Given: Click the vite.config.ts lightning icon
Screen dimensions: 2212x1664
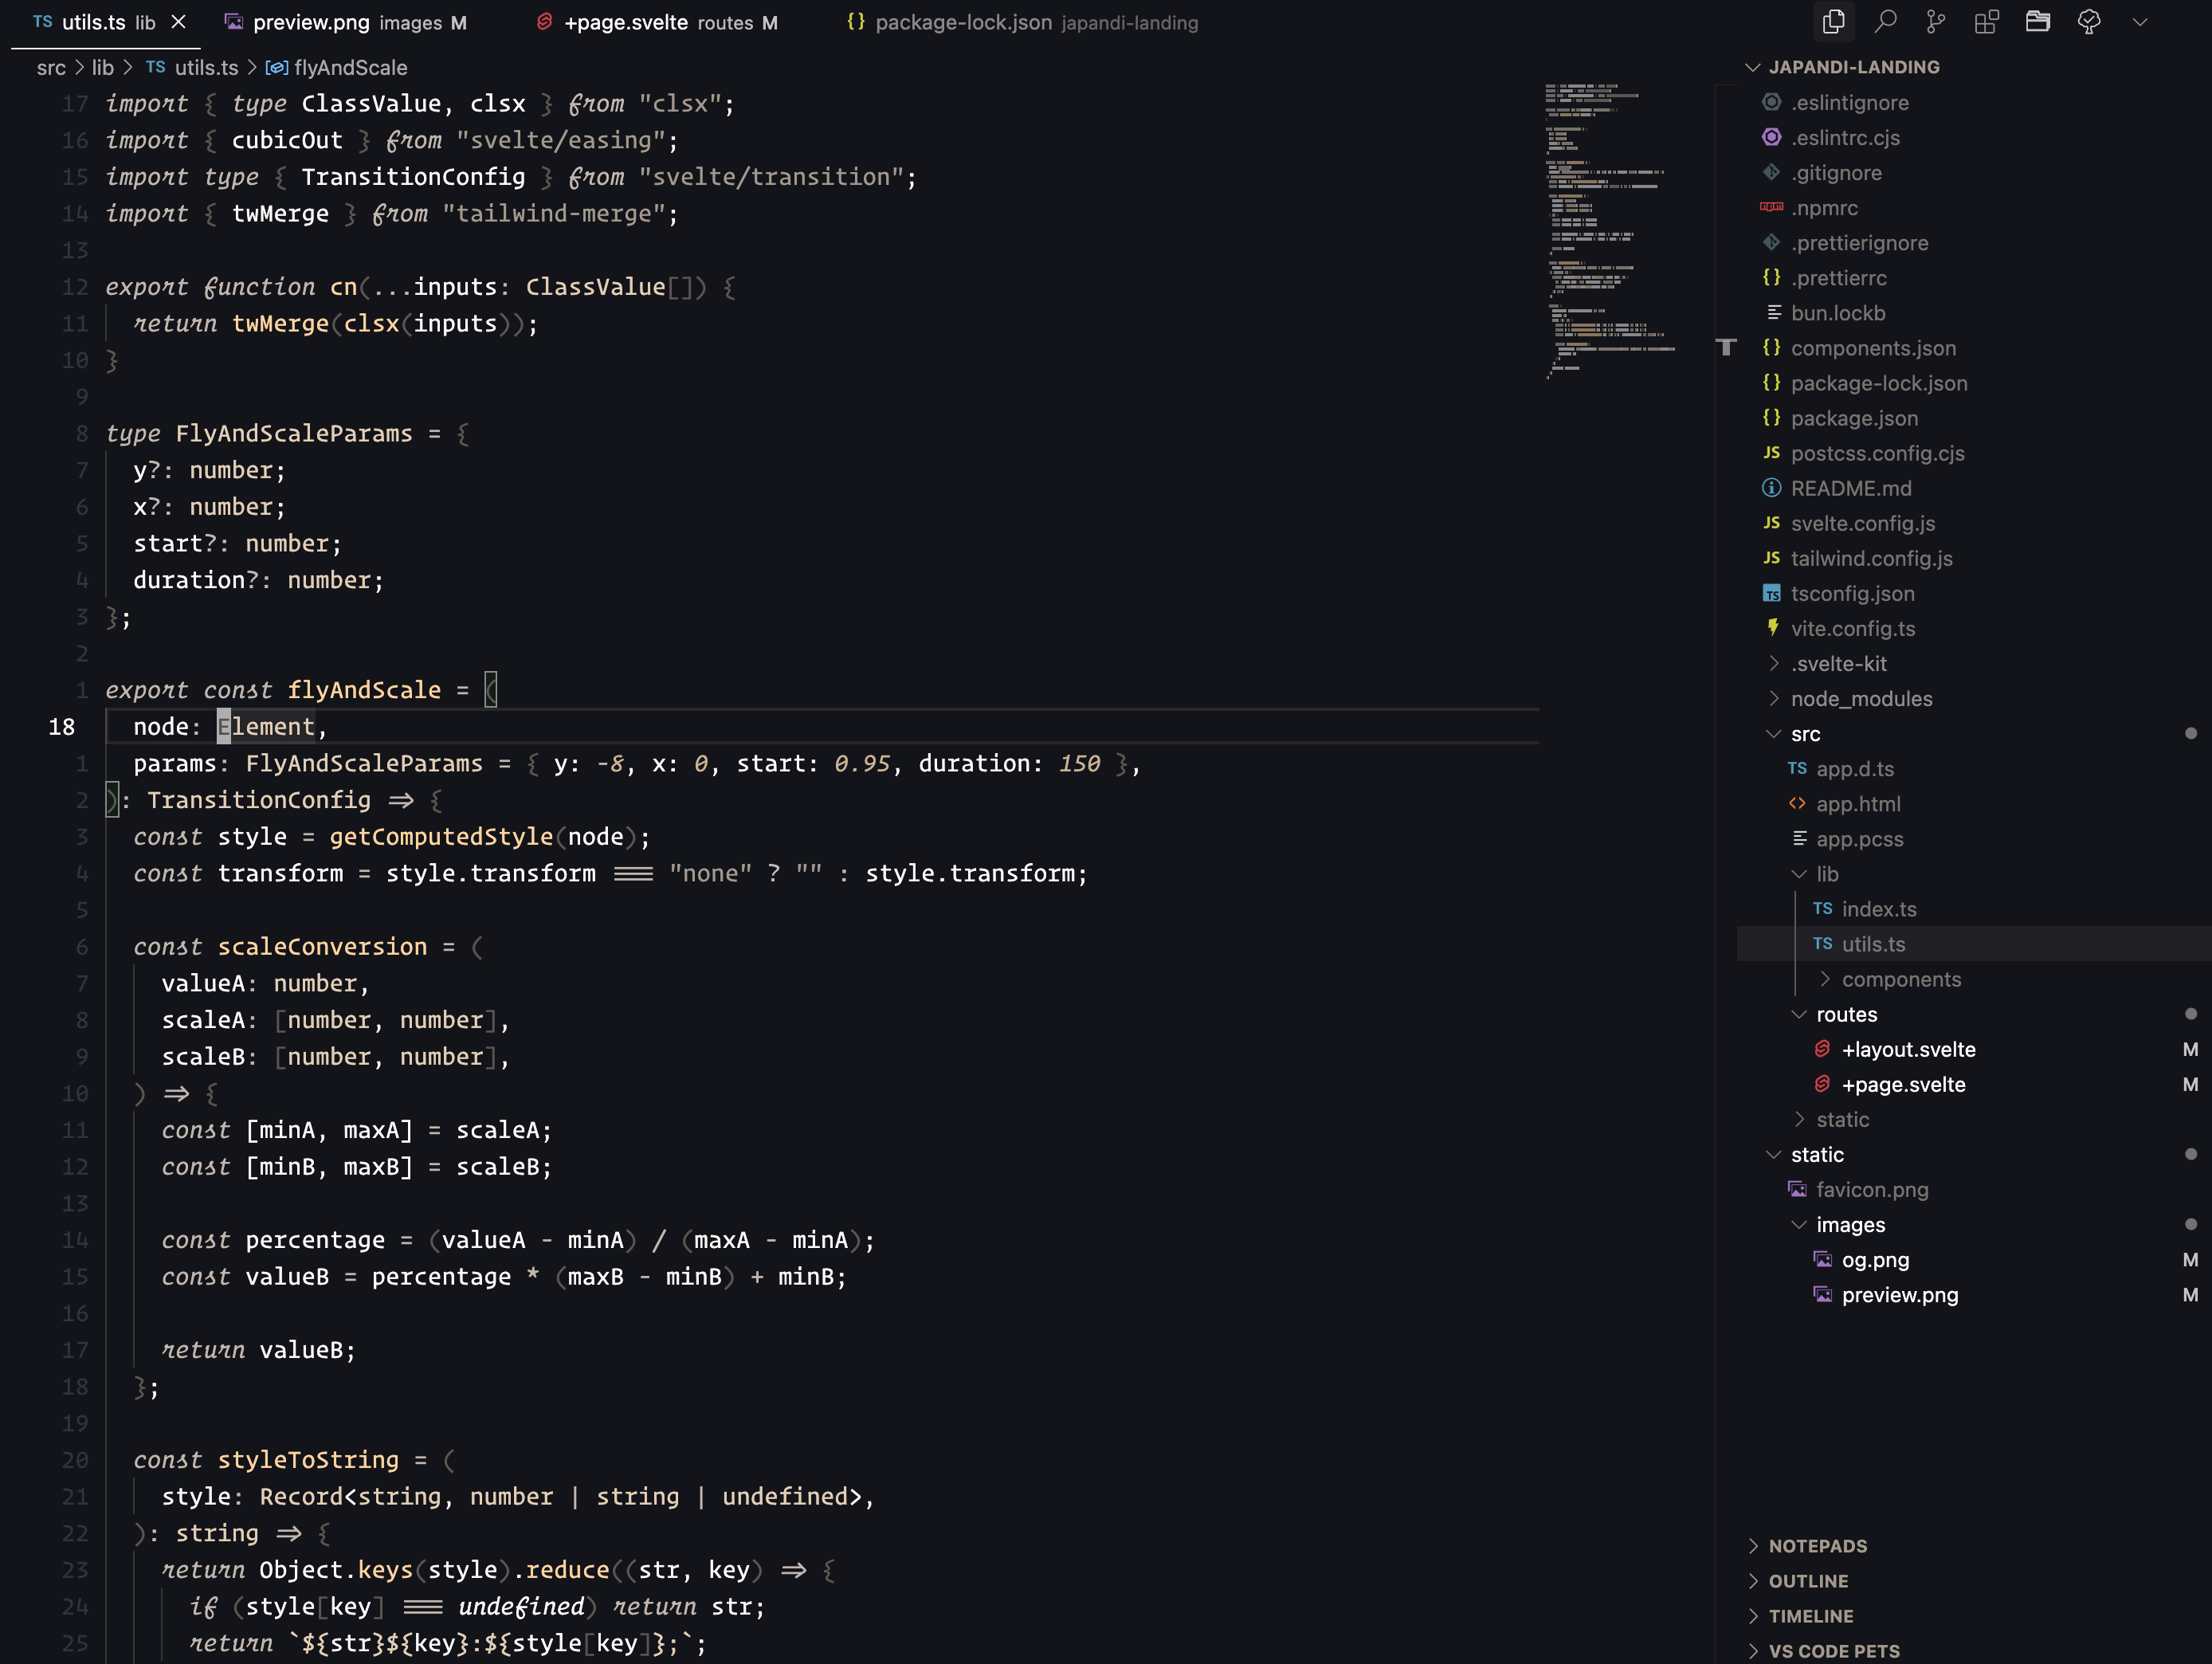Looking at the screenshot, I should (1771, 628).
